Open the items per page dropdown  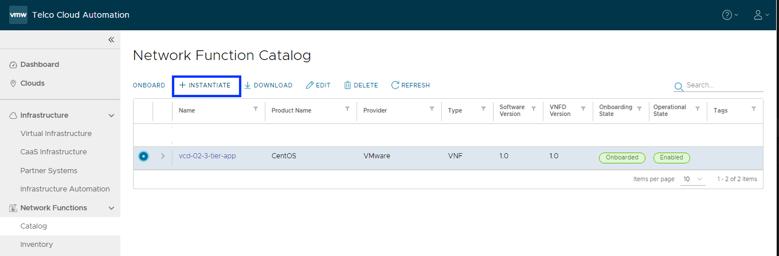[692, 179]
